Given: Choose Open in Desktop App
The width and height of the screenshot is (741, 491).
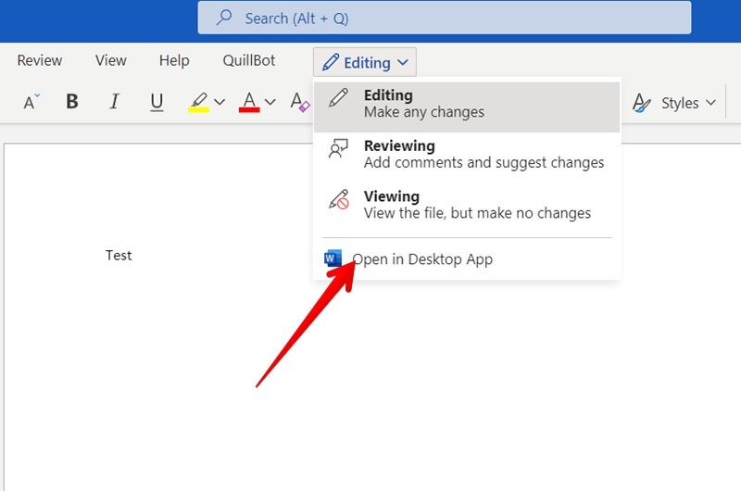Looking at the screenshot, I should [467, 259].
